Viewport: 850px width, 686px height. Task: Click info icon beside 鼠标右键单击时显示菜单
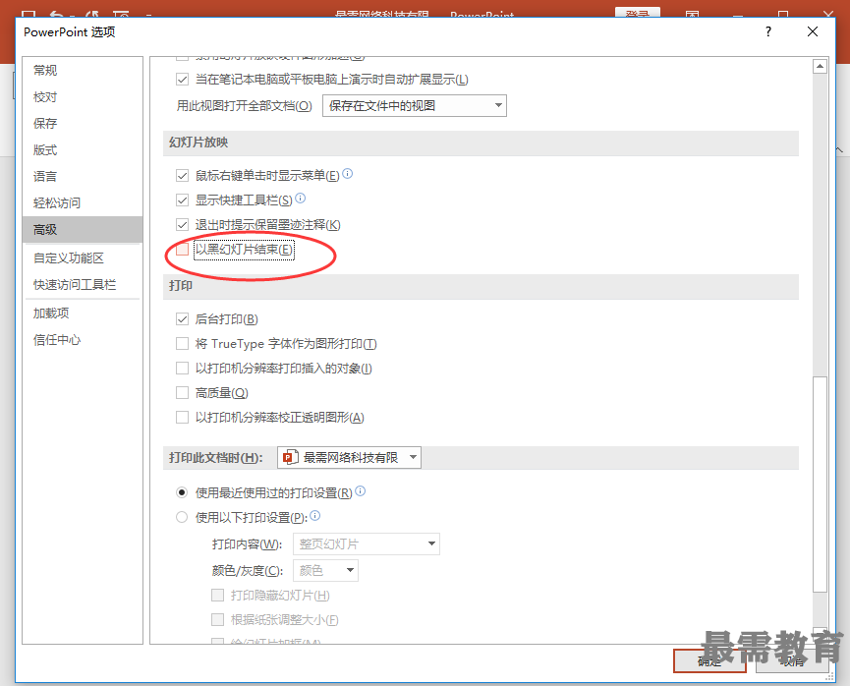pyautogui.click(x=348, y=174)
